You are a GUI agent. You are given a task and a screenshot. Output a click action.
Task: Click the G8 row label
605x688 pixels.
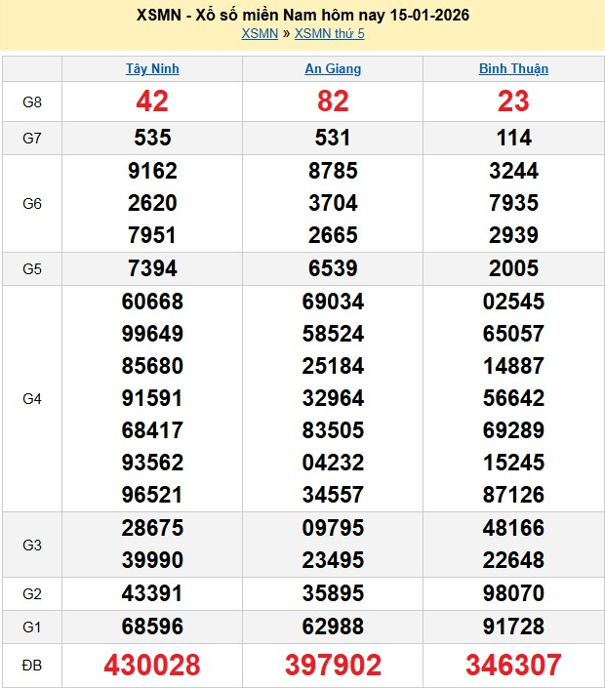click(x=32, y=101)
